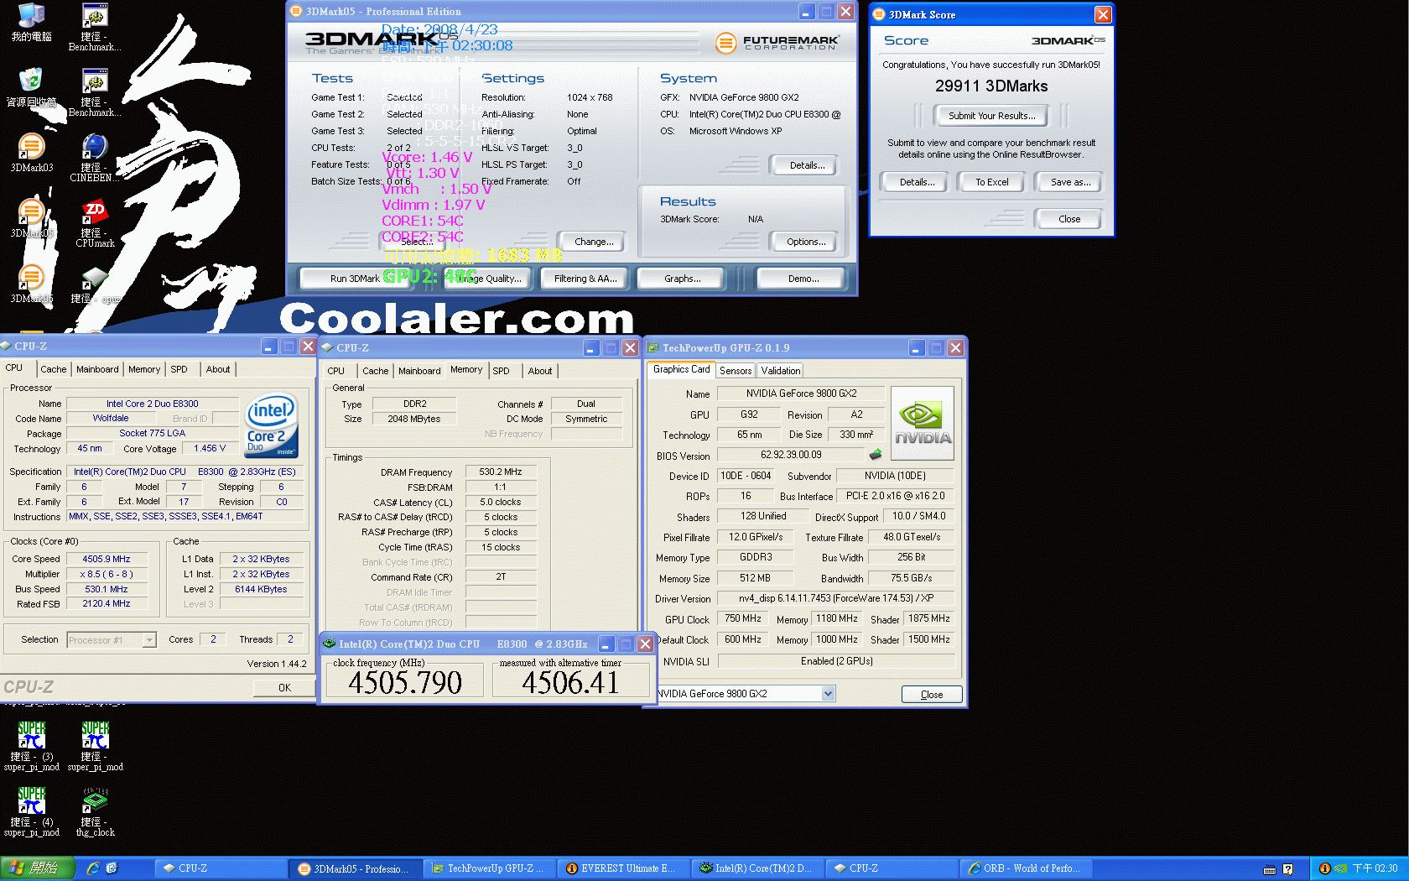Open the 我的電腦 desktop icon

pos(31,22)
